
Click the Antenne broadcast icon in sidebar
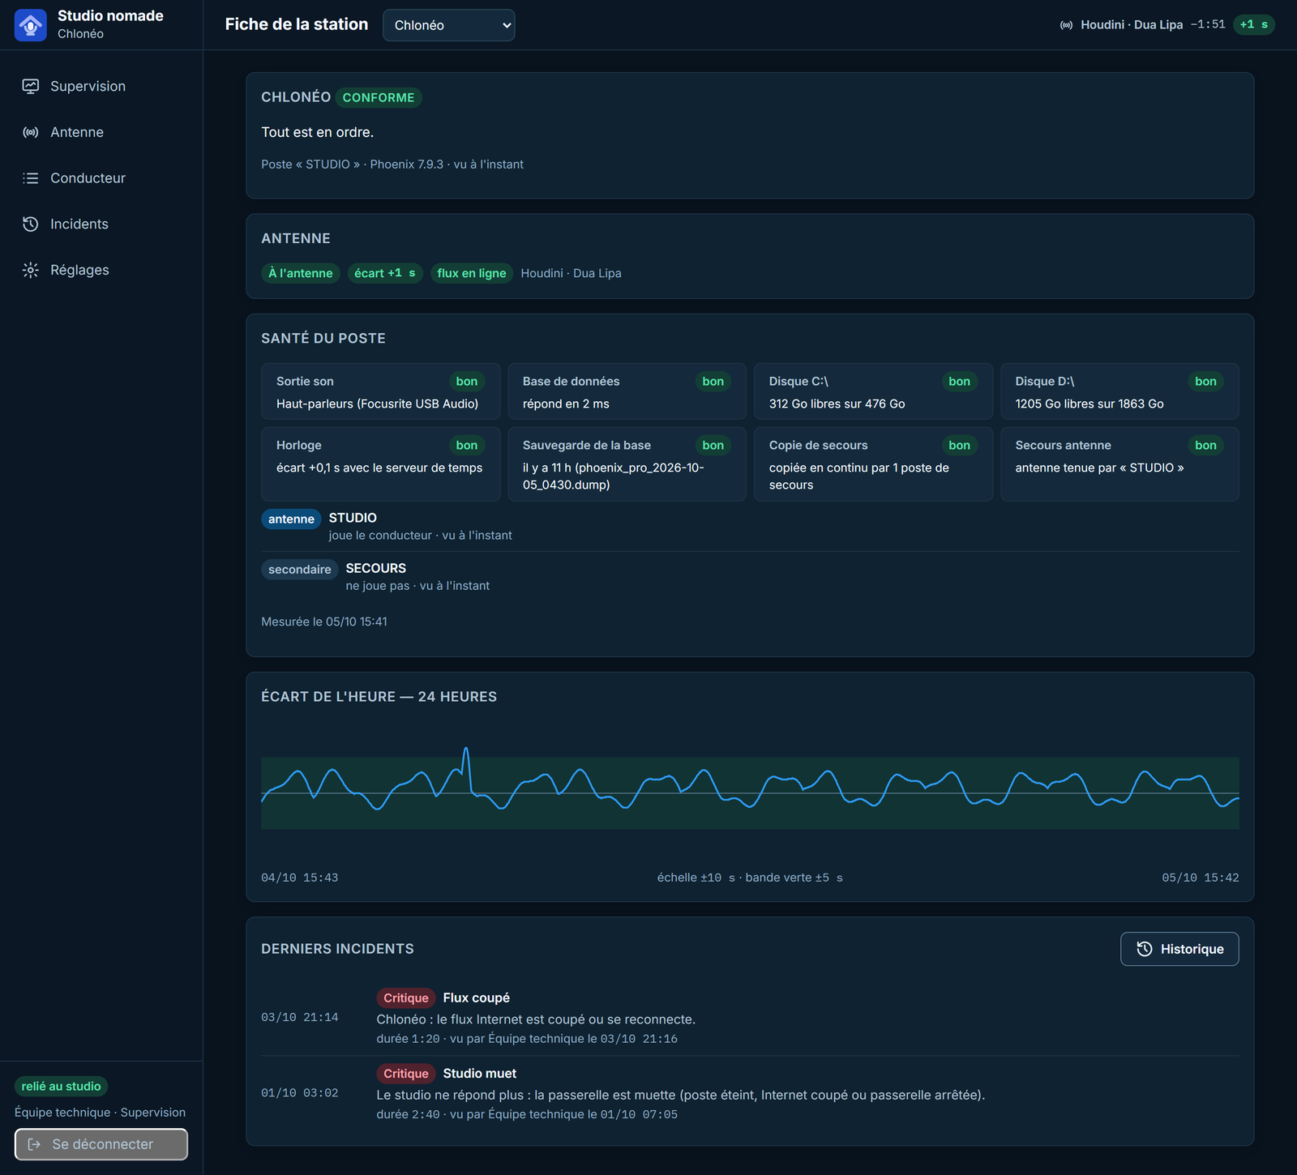(31, 132)
